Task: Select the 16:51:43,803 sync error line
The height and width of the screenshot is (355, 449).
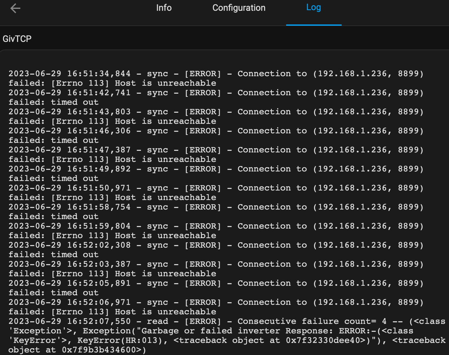Action: tap(216, 117)
